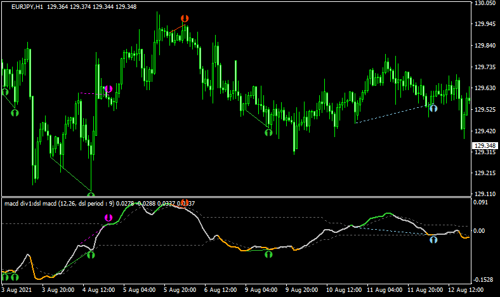The image size is (500, 297).
Task: Select the green up arrow under the 9 Aug price low
Action: coord(268,132)
